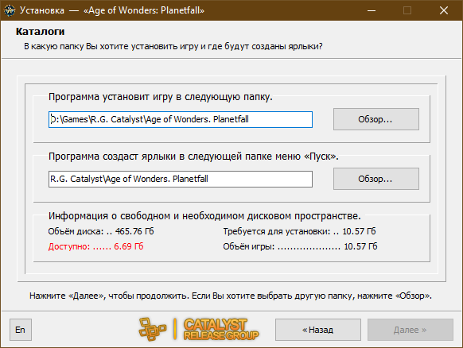Close the installer window
Viewport: 463px width, 348px height.
tap(444, 10)
